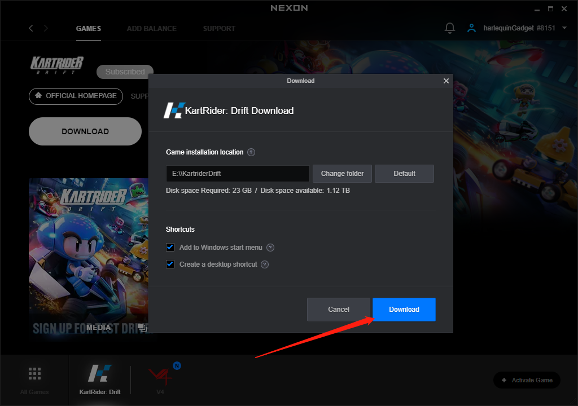This screenshot has width=578, height=406.
Task: Select KartRider: Drift in the game bar
Action: coord(100,379)
